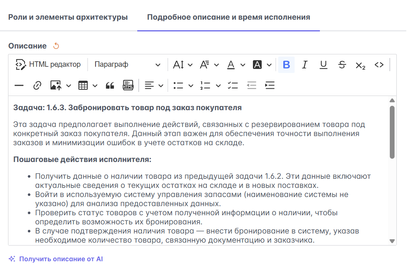Expand the font size arrow
407x274 pixels.
[x=190, y=65]
